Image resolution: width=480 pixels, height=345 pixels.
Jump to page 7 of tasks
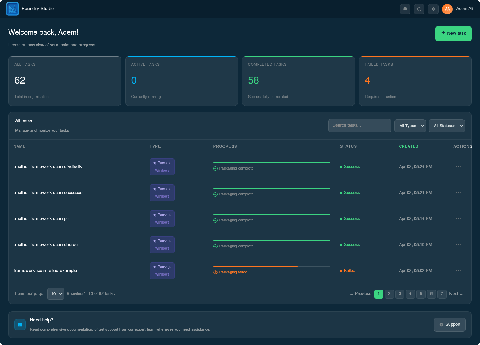(x=442, y=294)
